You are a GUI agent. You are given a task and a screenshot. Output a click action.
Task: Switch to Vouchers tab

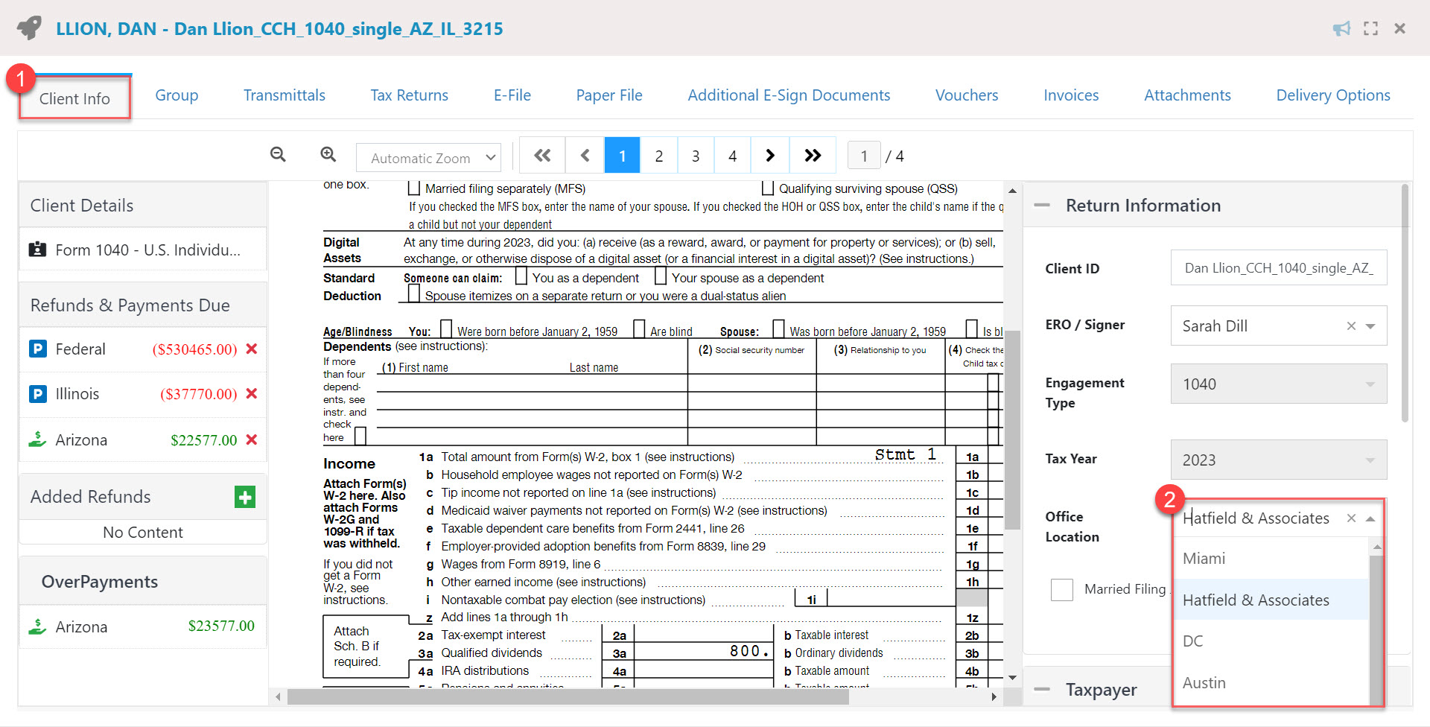coord(967,95)
